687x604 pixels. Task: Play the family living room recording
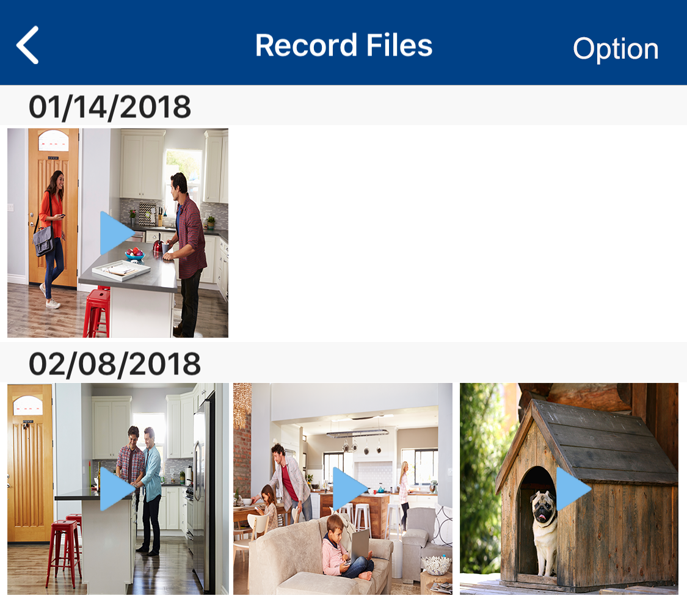[x=343, y=489]
